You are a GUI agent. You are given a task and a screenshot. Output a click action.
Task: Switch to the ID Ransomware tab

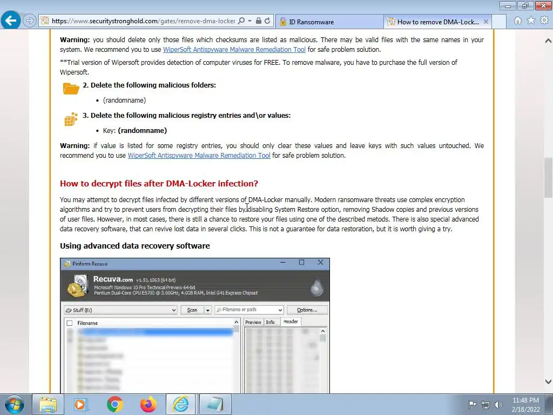(329, 22)
